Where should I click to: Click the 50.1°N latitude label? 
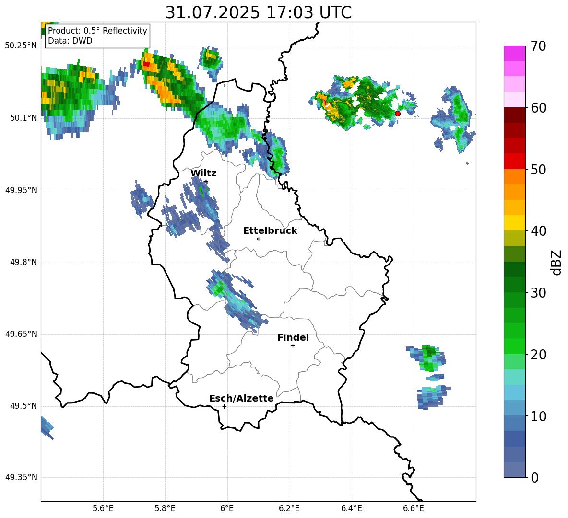tap(24, 118)
